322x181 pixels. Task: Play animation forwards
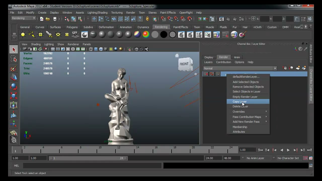288,150
